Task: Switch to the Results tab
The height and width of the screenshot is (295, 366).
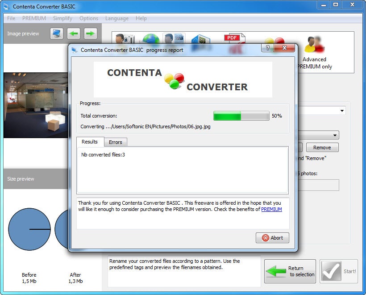Action: (x=90, y=142)
